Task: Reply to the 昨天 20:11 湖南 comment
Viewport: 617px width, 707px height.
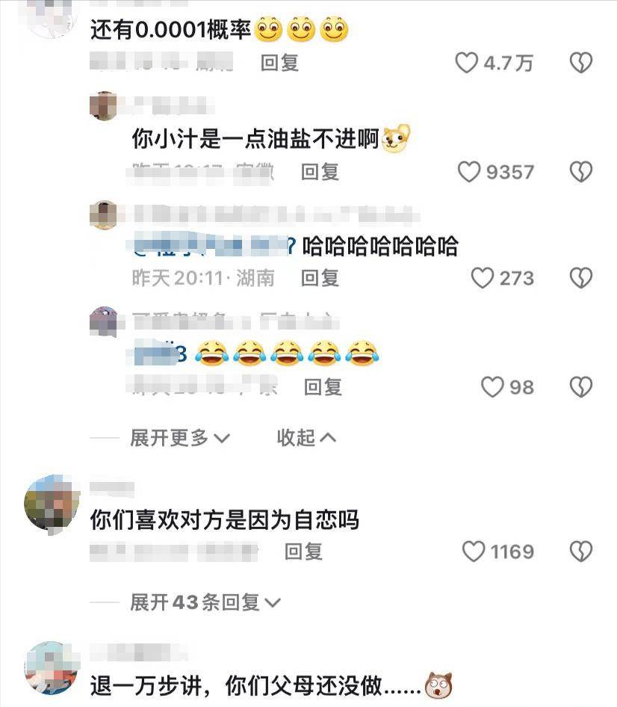Action: [320, 278]
